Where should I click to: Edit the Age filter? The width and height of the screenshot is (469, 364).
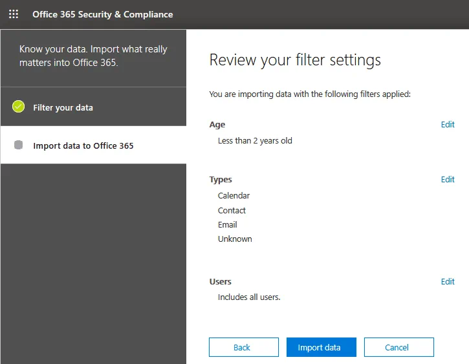[448, 124]
